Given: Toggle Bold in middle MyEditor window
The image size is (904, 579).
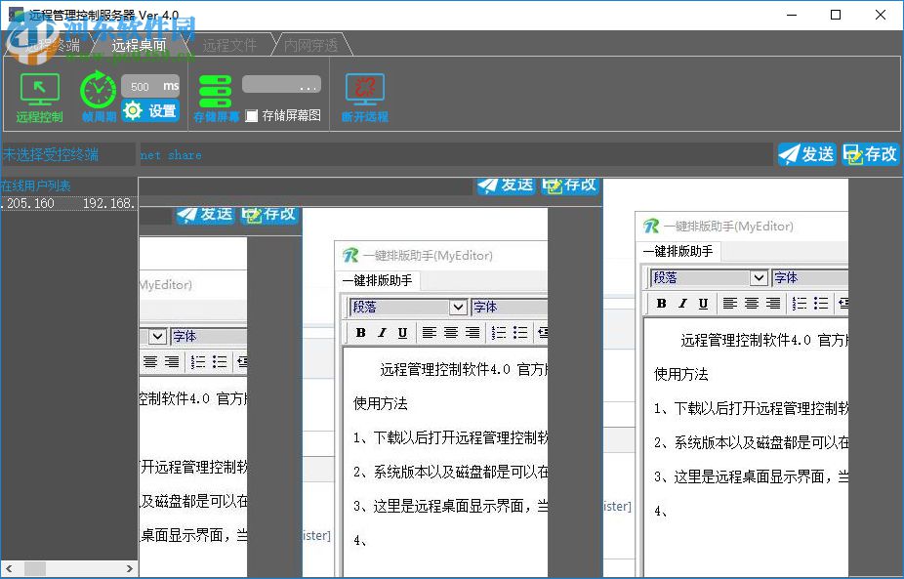Looking at the screenshot, I should tap(361, 333).
